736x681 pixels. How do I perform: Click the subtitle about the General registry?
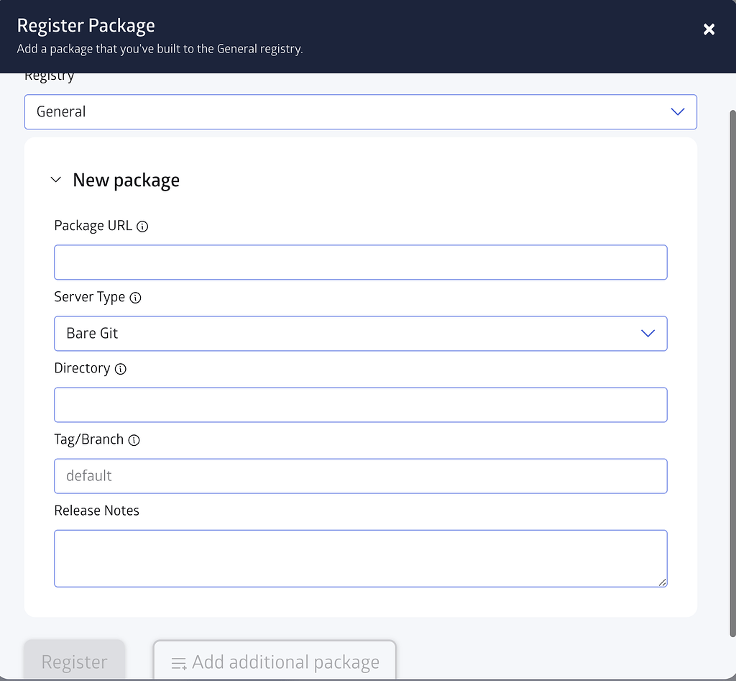point(160,49)
